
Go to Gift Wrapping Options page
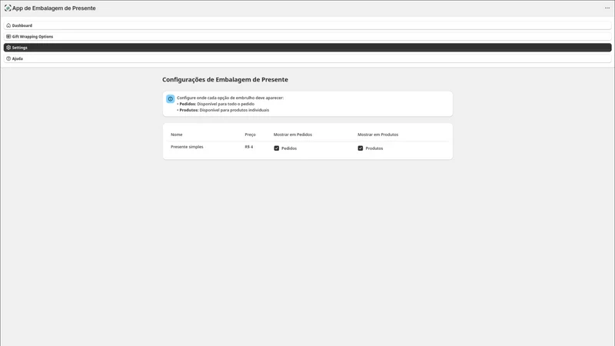pos(307,36)
